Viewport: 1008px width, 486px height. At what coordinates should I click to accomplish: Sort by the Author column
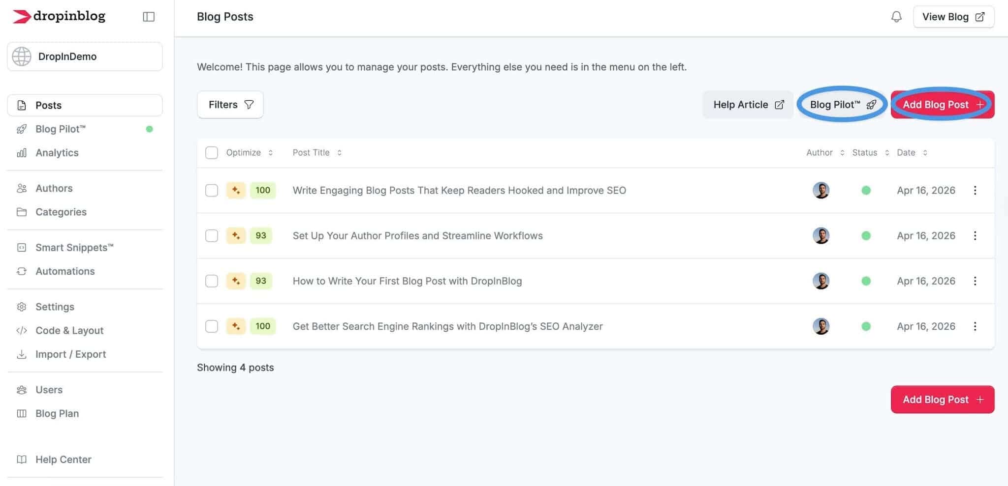[x=825, y=152]
